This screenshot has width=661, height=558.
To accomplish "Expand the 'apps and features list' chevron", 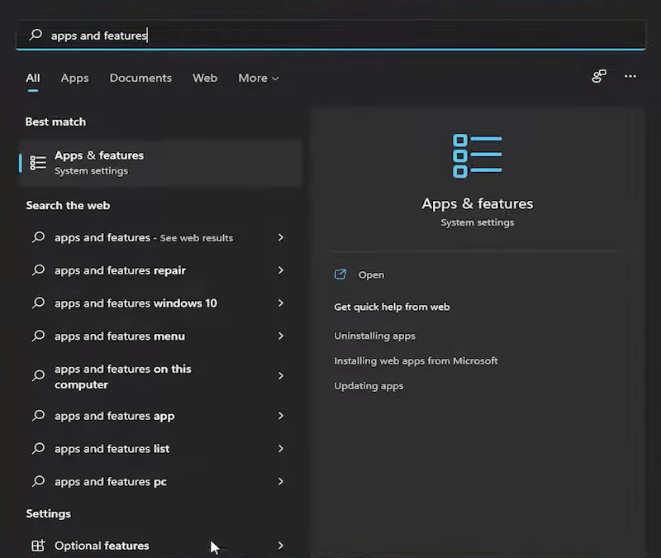I will point(281,448).
